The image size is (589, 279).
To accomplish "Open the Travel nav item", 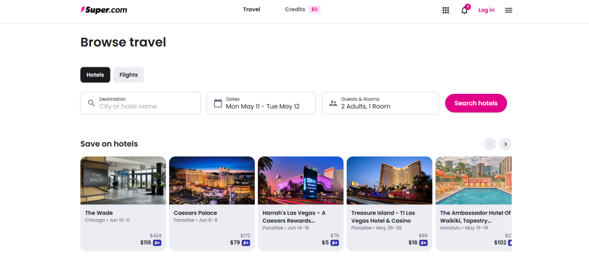I will click(252, 9).
